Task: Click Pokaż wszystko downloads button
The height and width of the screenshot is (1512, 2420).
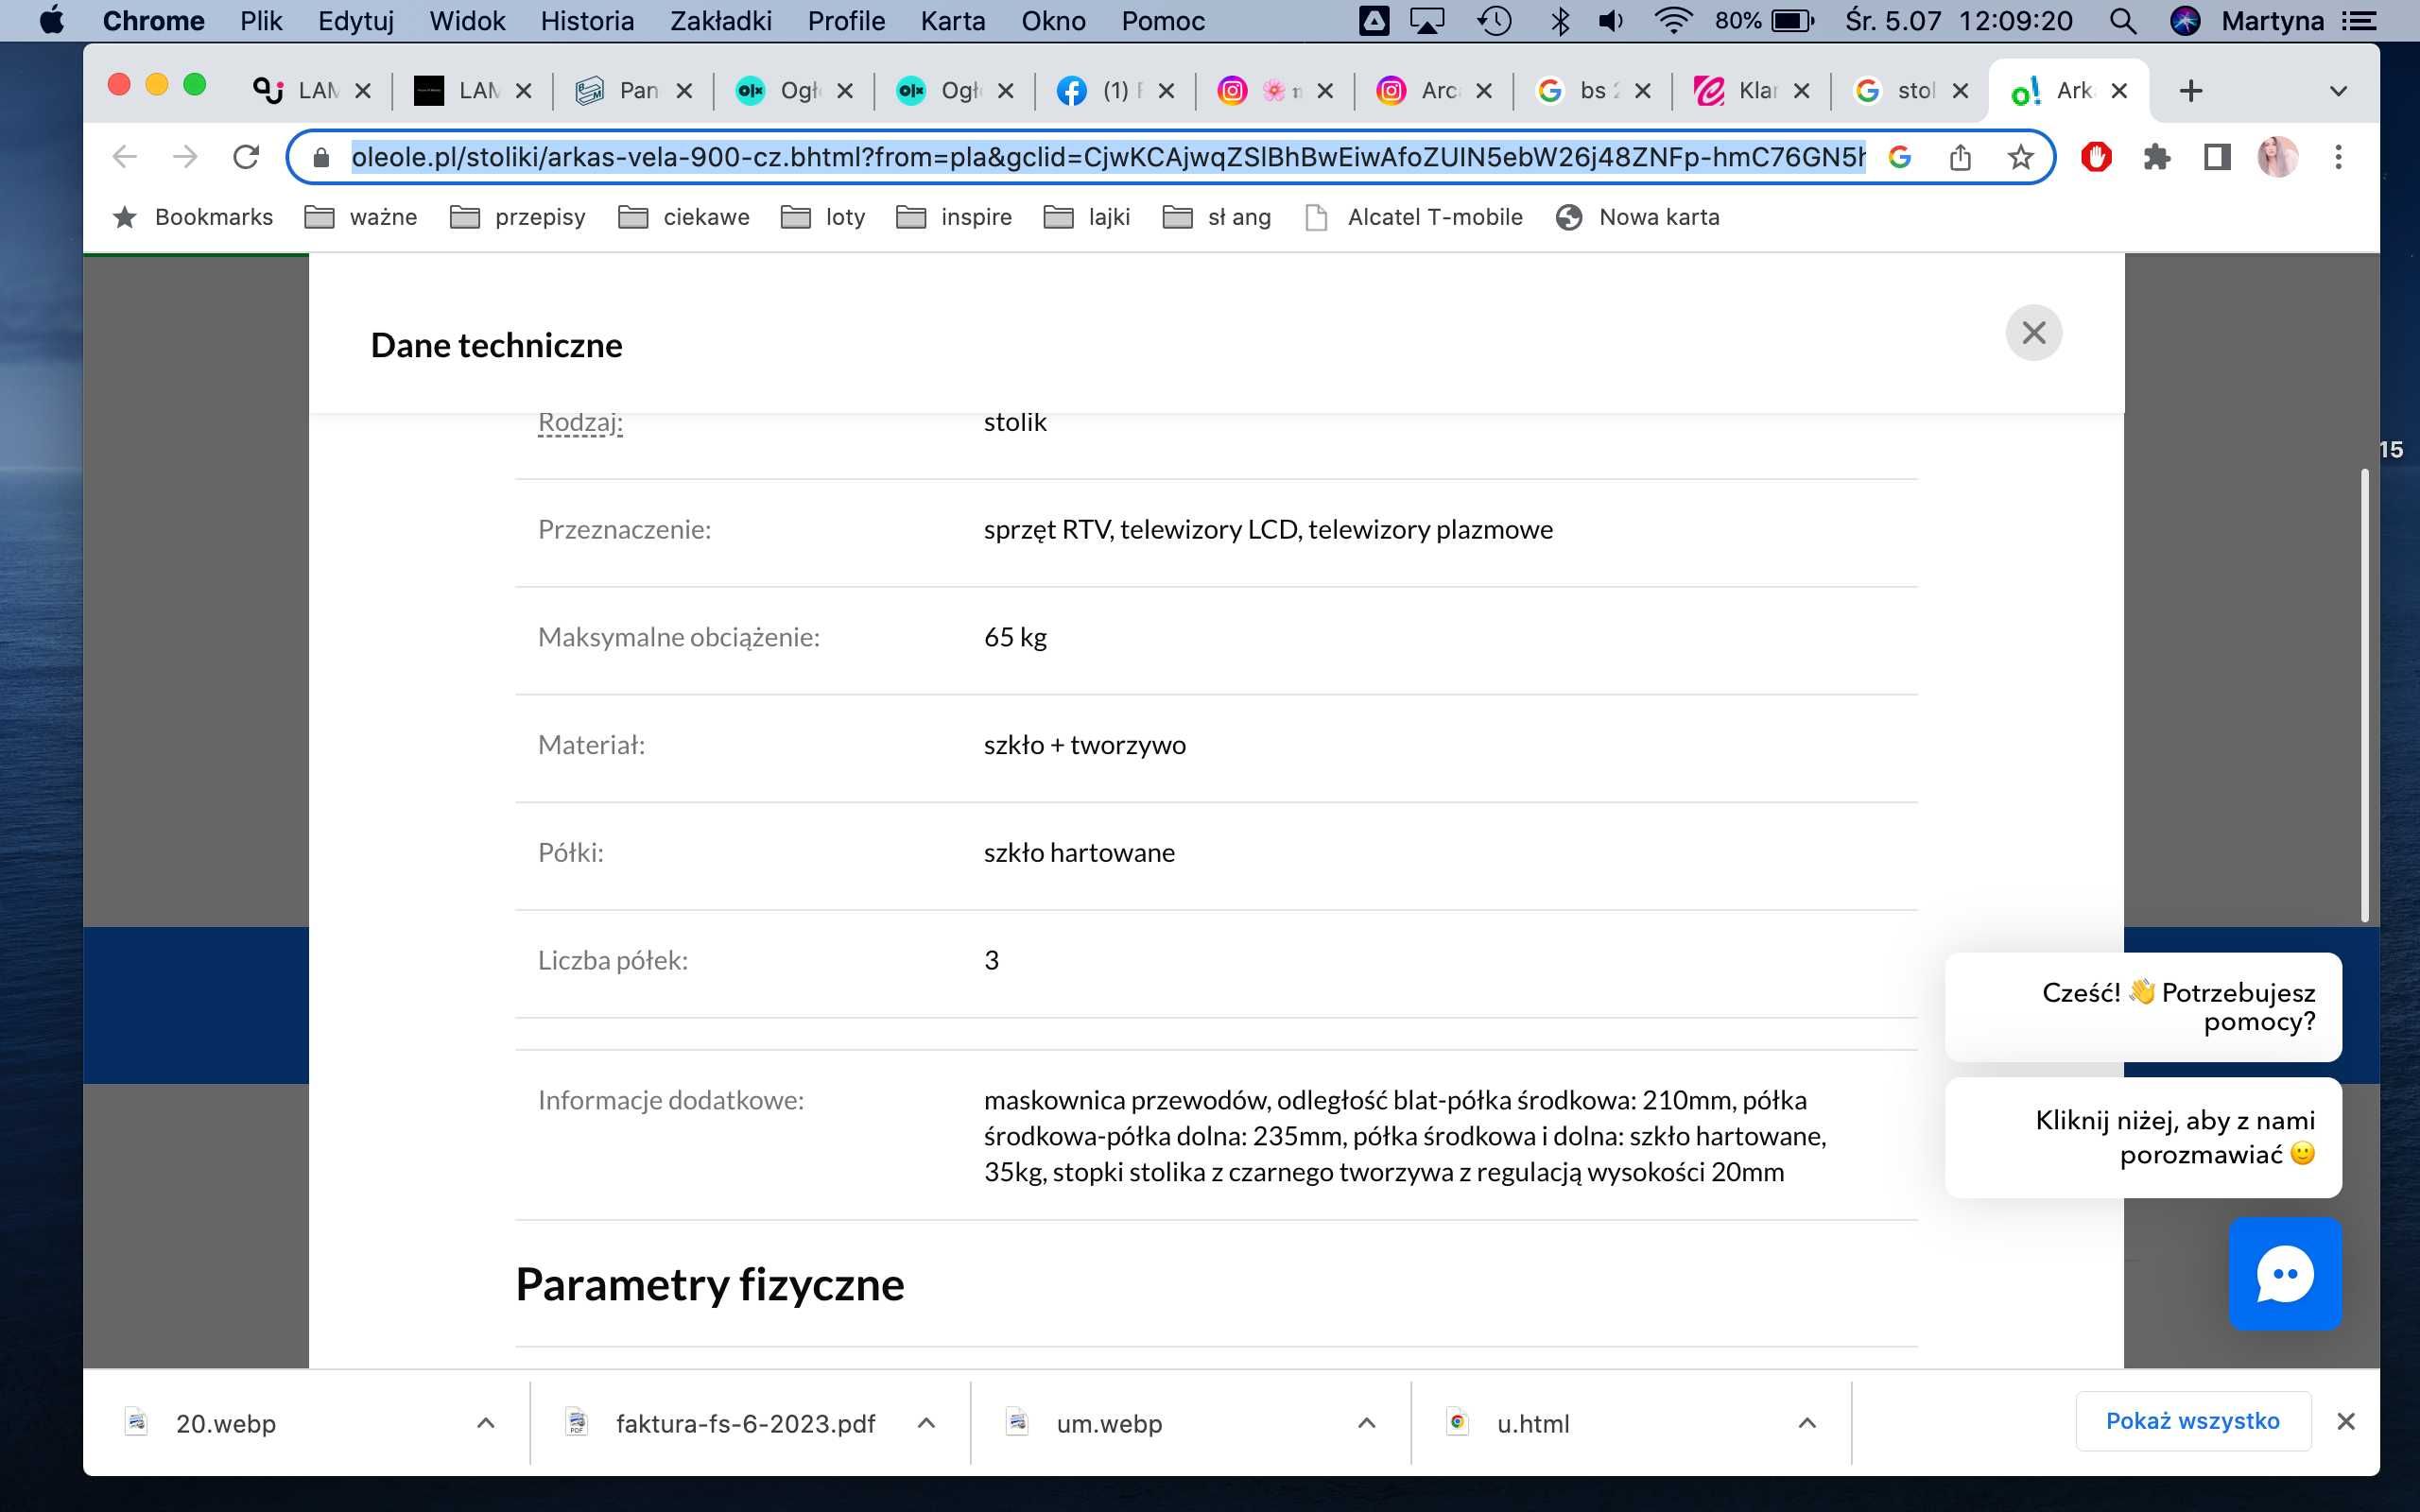Action: (x=2193, y=1421)
